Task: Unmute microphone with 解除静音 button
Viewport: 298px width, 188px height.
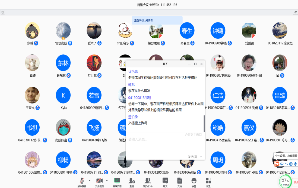Action: (x=82, y=181)
